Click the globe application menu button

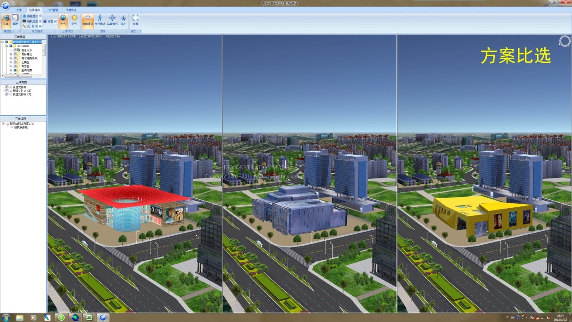(x=5, y=6)
